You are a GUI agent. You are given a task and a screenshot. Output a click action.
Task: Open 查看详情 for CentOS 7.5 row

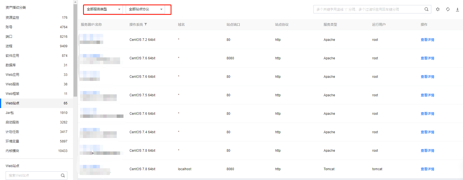(427, 95)
